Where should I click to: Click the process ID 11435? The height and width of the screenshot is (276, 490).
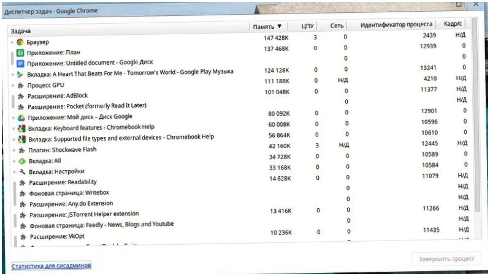tap(431, 230)
